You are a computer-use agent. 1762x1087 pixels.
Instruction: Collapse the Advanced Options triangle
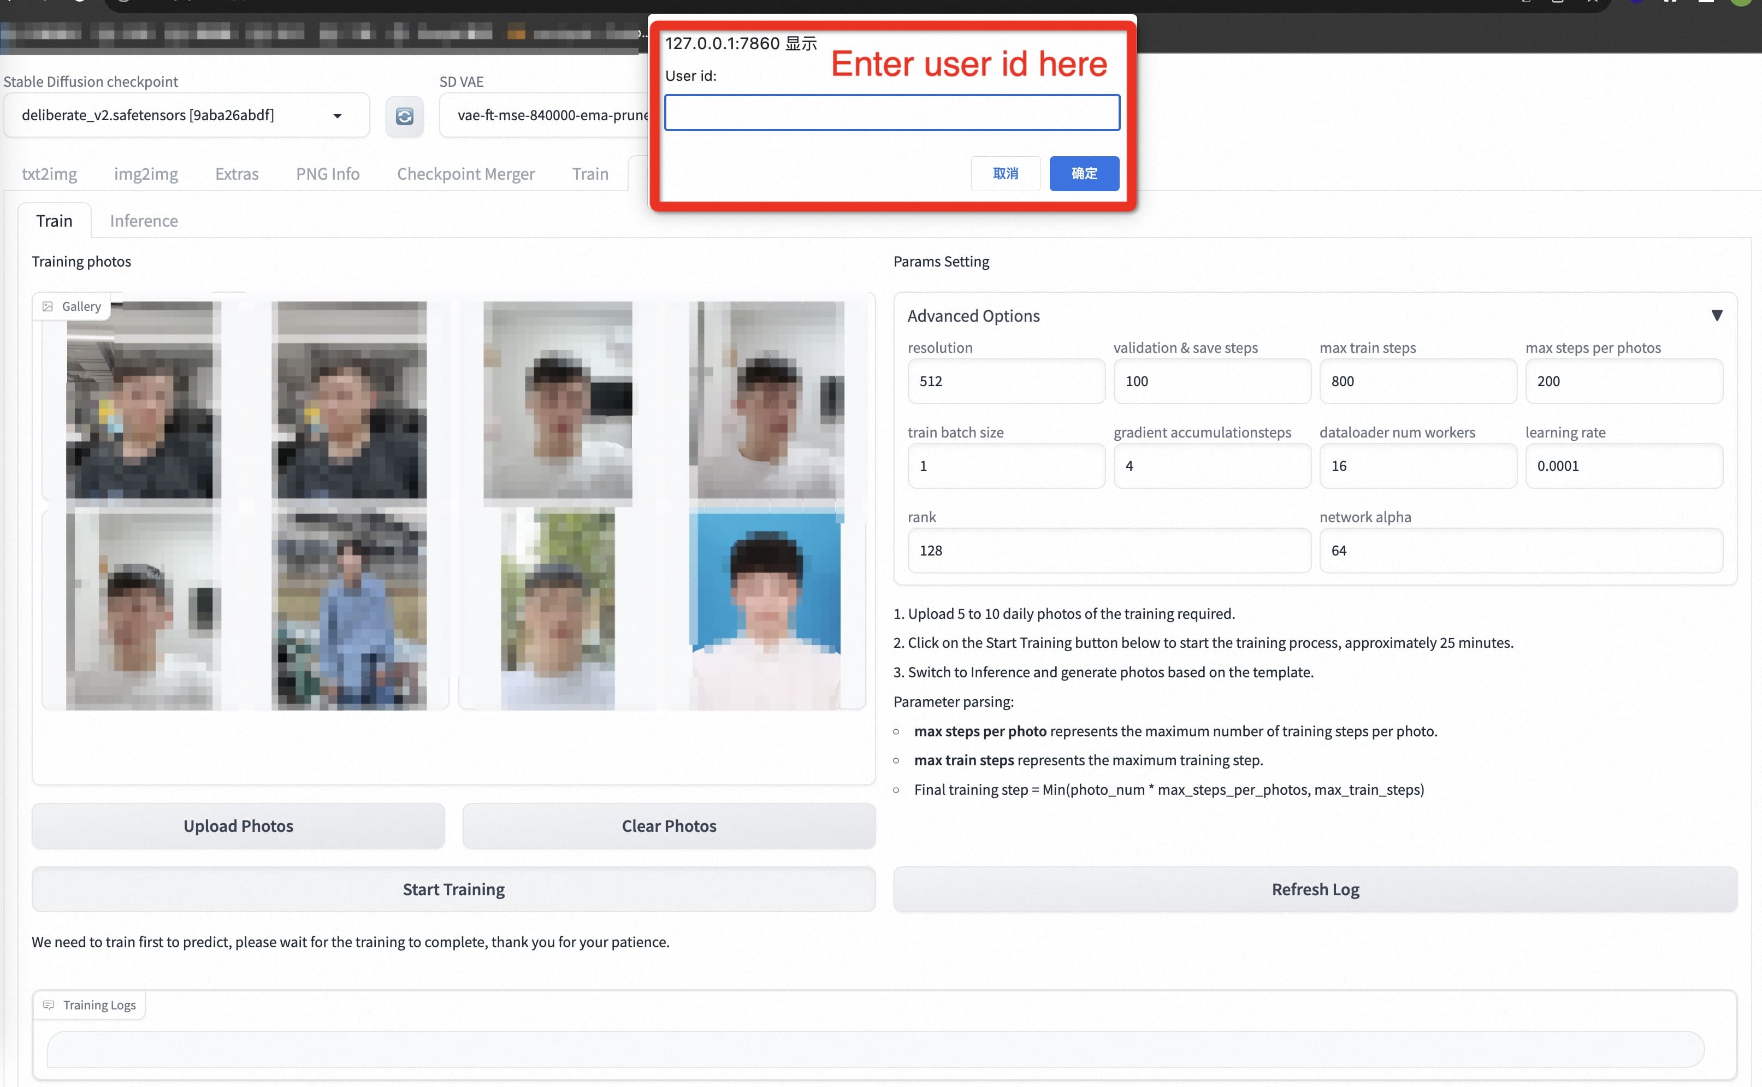coord(1717,316)
